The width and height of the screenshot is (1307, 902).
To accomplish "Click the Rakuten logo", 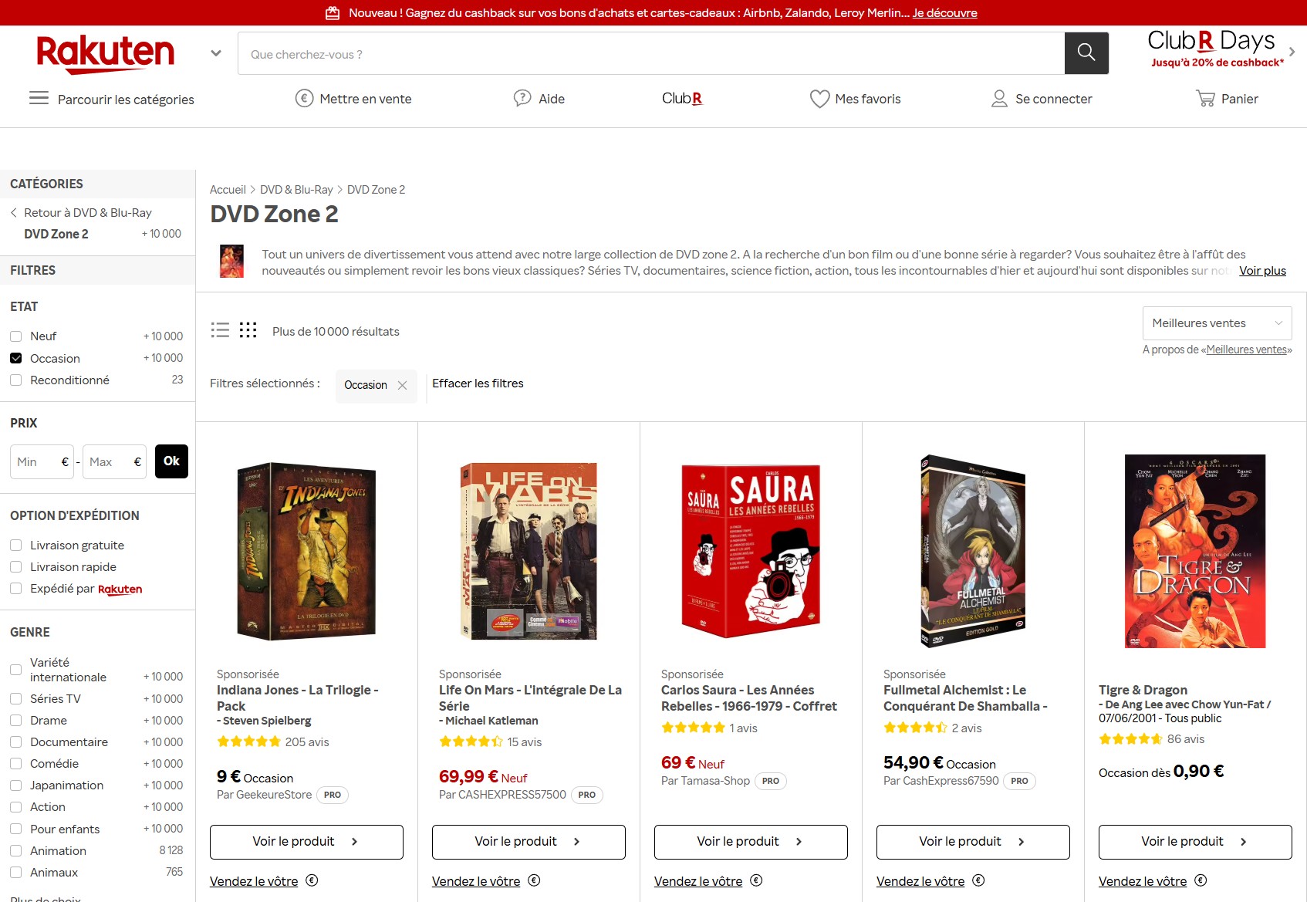I will click(x=106, y=54).
